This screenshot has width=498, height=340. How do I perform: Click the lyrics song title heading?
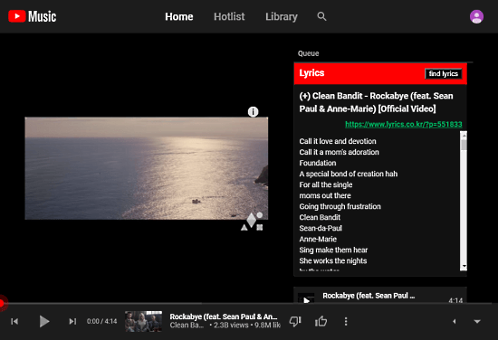point(376,102)
